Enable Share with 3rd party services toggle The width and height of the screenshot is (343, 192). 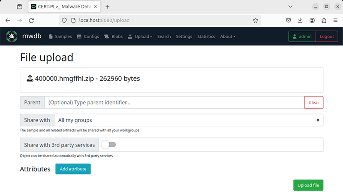[x=109, y=145]
